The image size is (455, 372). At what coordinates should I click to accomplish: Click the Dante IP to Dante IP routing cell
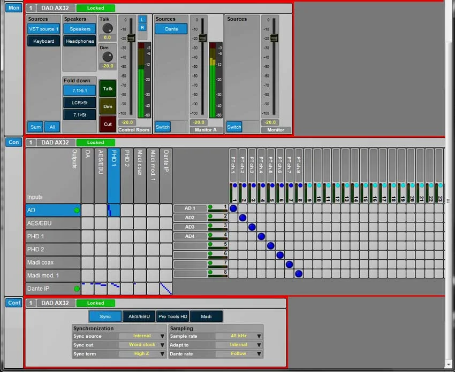tap(166, 289)
